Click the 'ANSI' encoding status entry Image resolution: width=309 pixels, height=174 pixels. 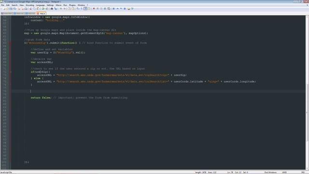(284, 173)
